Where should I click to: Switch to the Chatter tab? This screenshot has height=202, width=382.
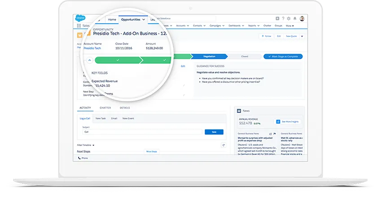[x=105, y=108]
